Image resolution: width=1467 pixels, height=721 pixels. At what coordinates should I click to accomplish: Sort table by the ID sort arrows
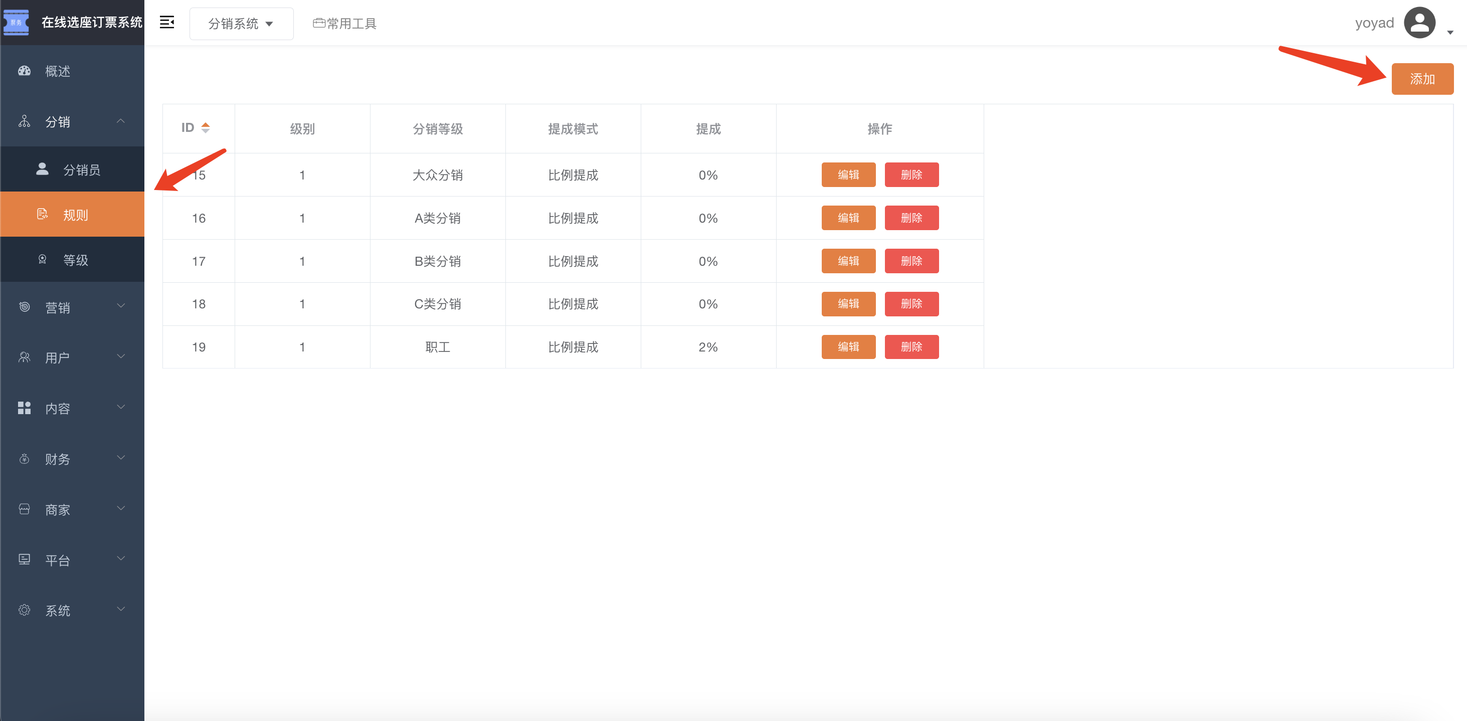click(206, 127)
